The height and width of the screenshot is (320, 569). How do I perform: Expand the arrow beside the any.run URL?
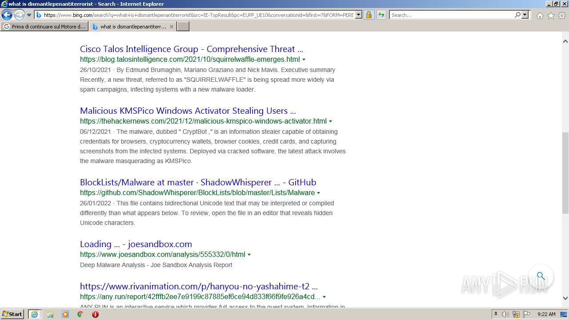[324, 297]
